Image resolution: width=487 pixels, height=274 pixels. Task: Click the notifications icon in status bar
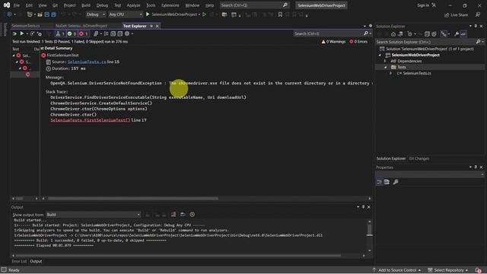click(478, 270)
